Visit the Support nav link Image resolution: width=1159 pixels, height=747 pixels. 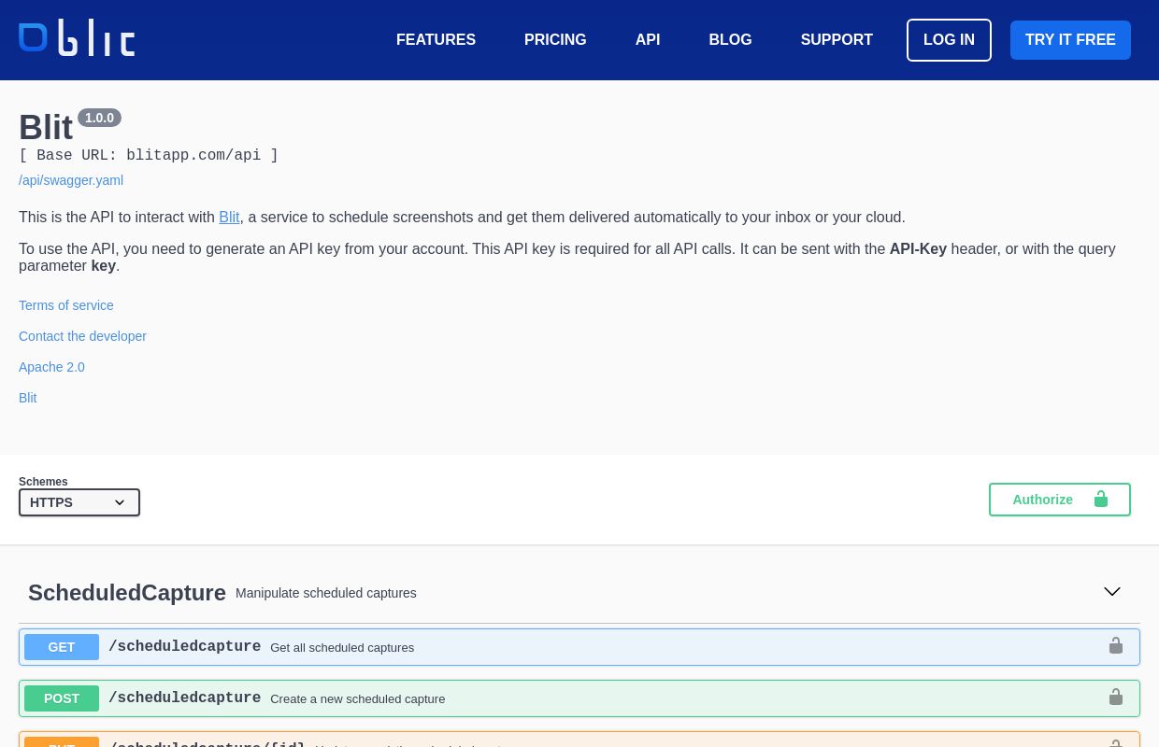(837, 40)
